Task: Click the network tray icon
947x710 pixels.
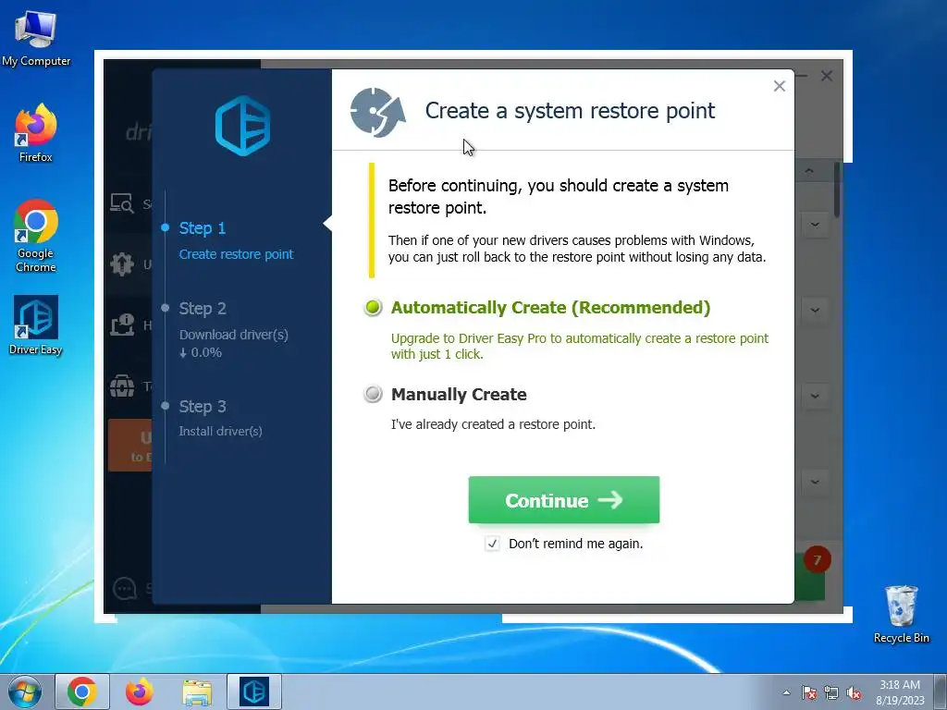Action: click(x=831, y=692)
